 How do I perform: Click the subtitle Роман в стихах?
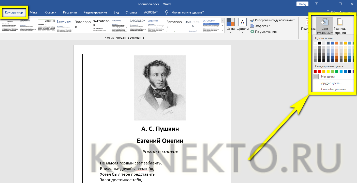[x=160, y=152]
